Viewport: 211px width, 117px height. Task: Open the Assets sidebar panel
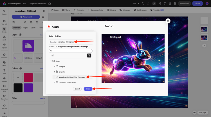[4, 38]
